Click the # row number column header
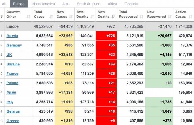The image size is (194, 125). click(x=2, y=17)
